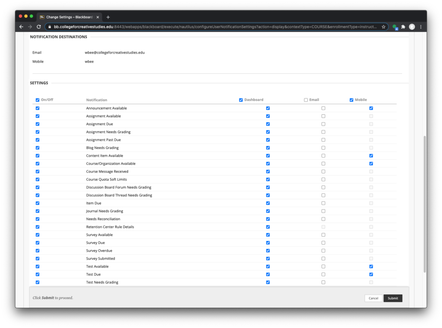Open the Extensions puzzle icon
Viewport: 442px width, 328px height.
tap(403, 27)
